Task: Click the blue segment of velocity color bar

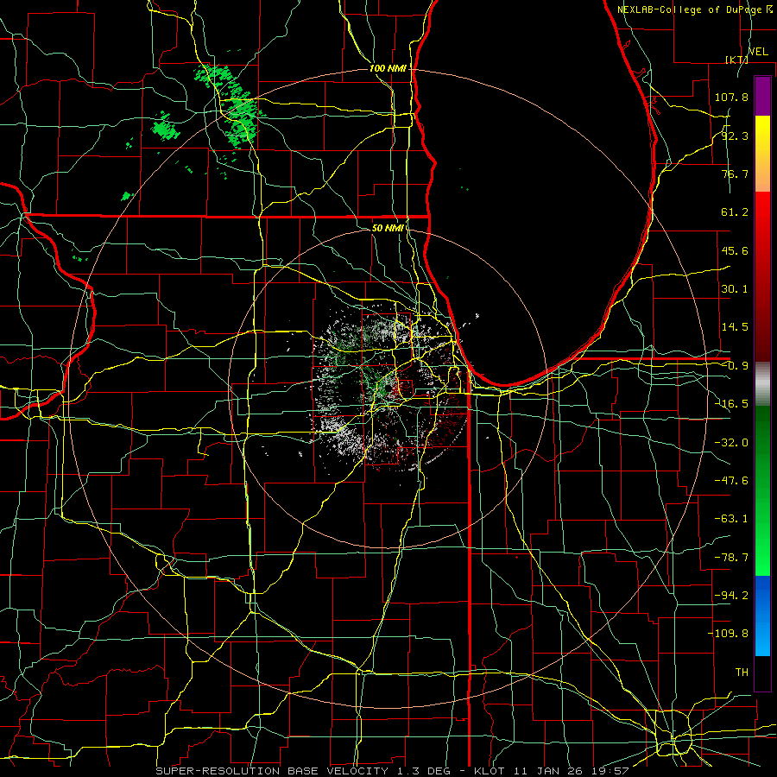Action: click(762, 616)
